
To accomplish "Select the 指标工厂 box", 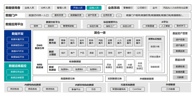I will point(110,26).
